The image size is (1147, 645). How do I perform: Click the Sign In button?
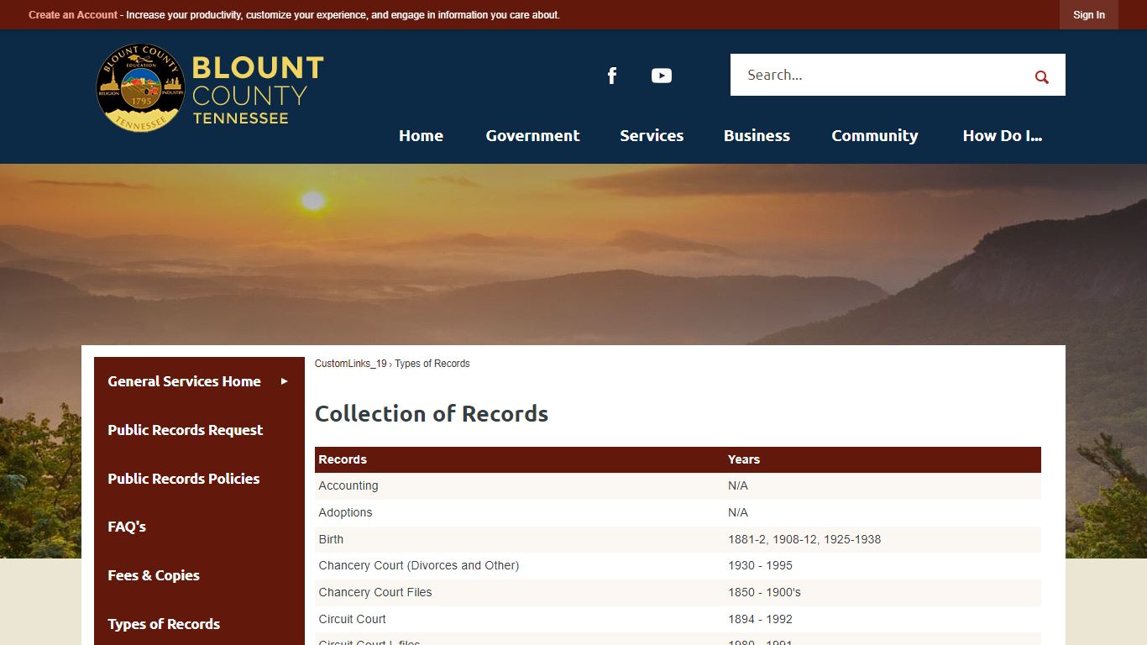(x=1088, y=15)
